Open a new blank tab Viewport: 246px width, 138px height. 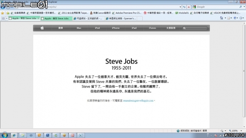point(140,18)
